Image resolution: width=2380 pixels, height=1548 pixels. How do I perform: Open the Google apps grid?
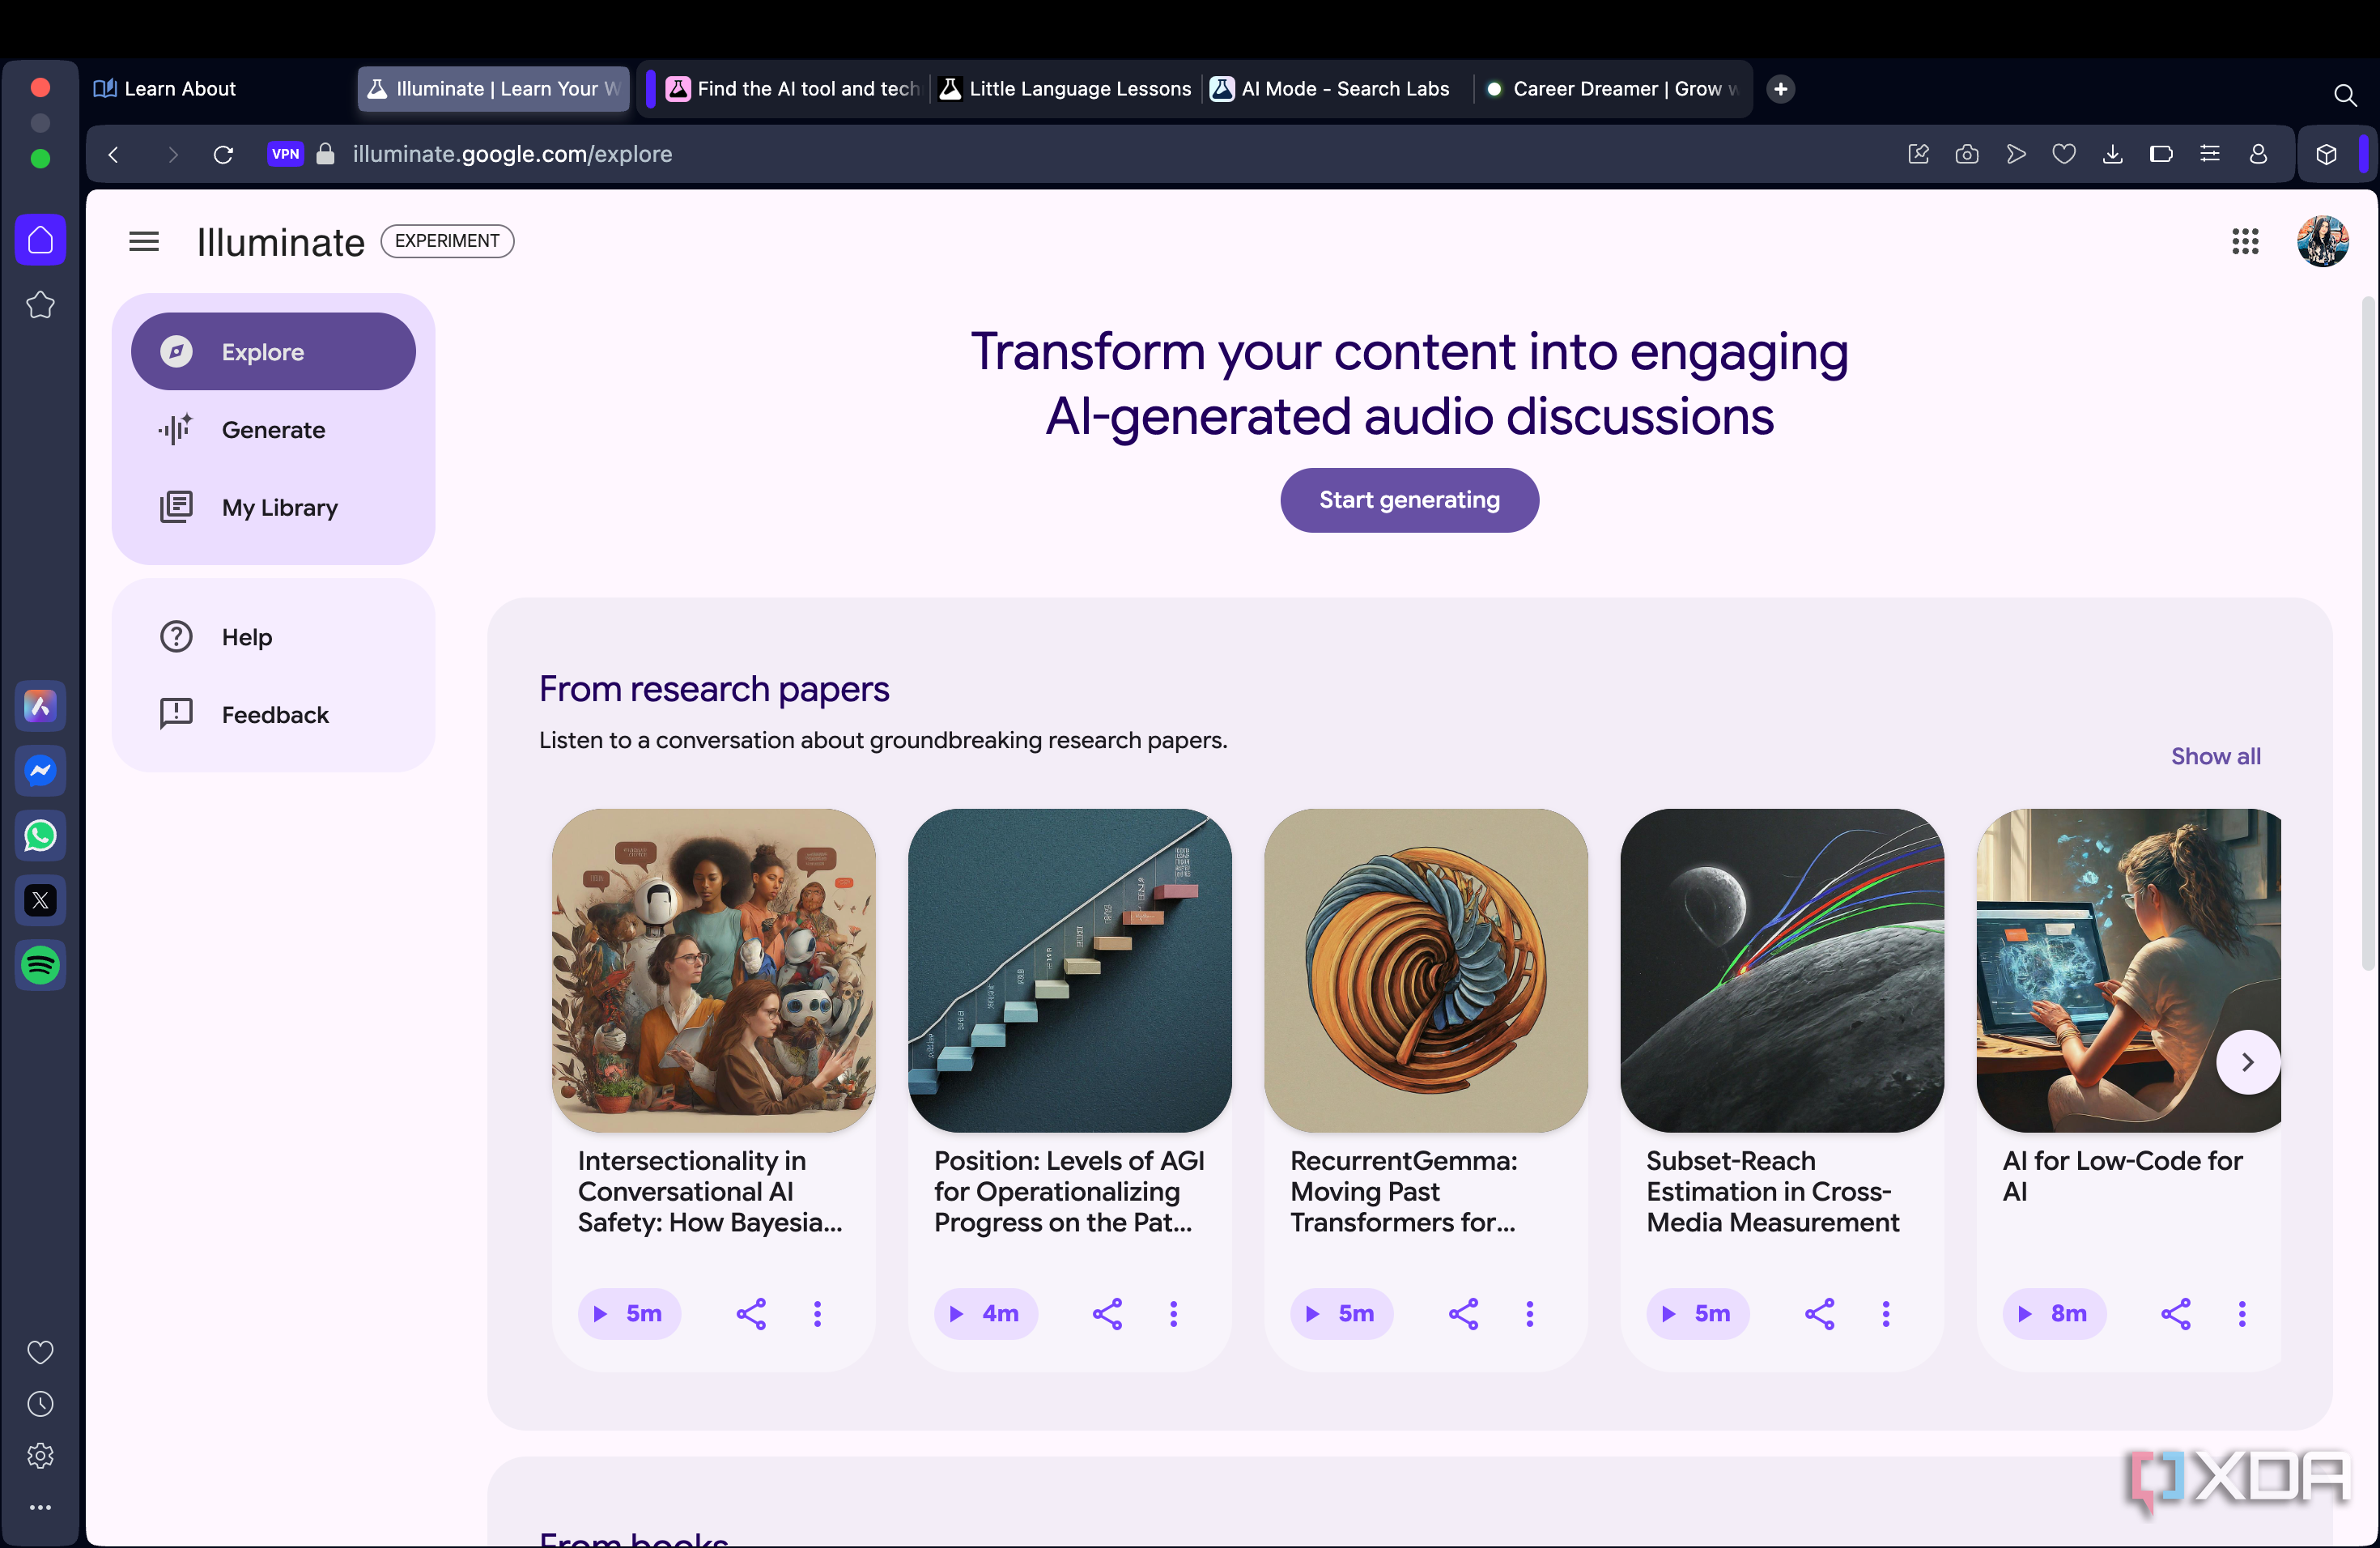[2245, 241]
